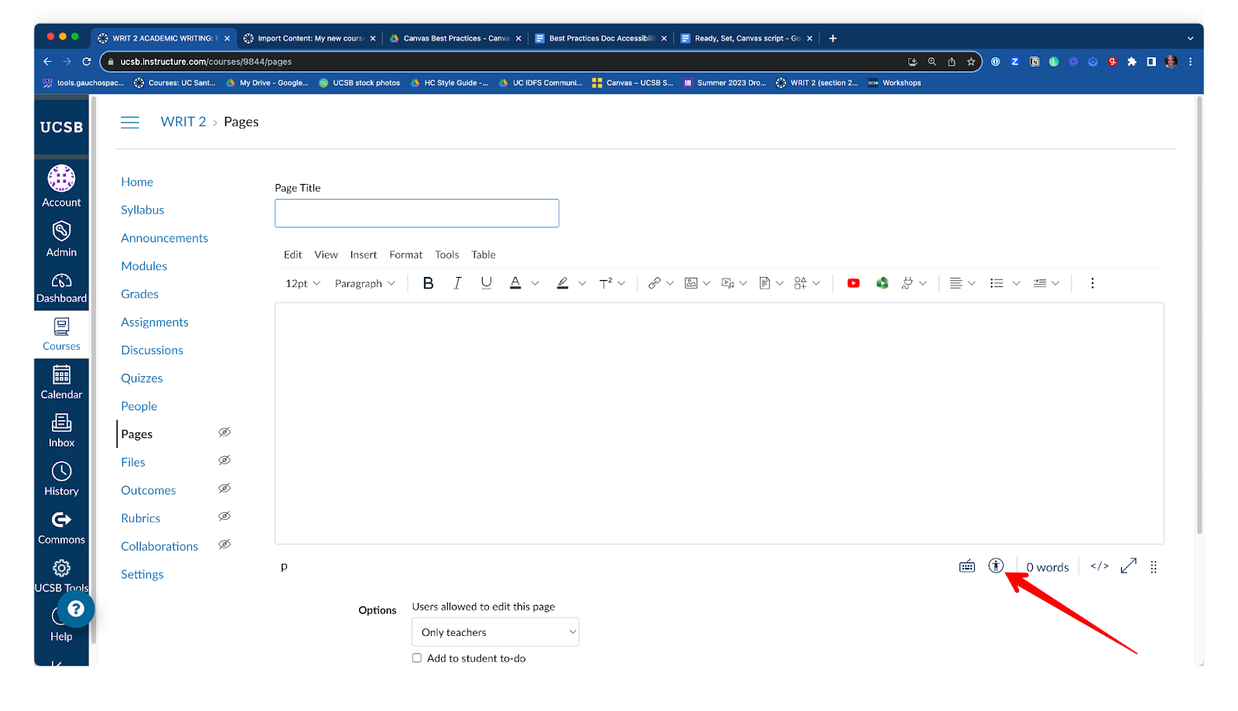Click the Page Title input field

coord(416,214)
